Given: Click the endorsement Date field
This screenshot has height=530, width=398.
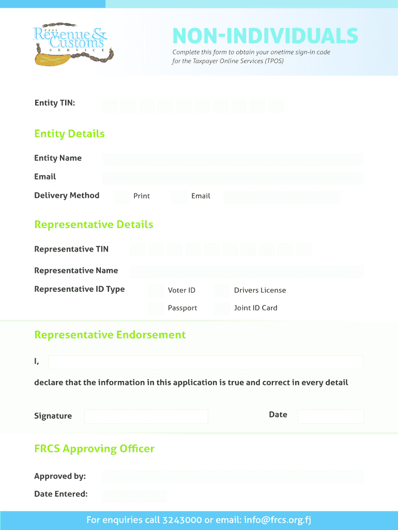Looking at the screenshot, I should point(330,417).
